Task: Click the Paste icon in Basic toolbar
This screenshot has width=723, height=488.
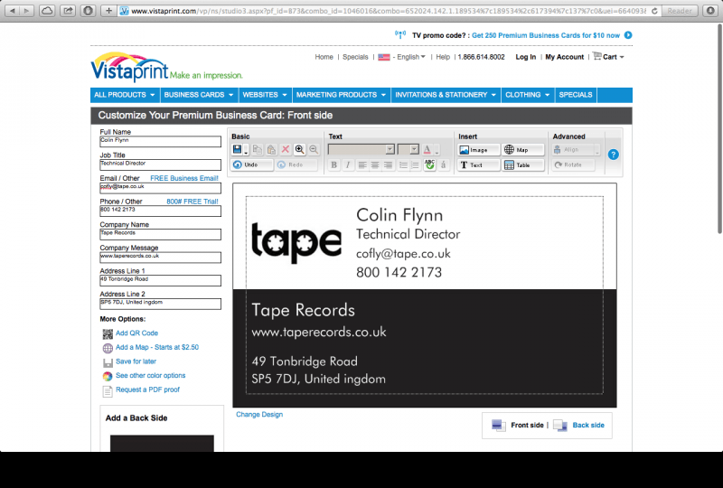Action: tap(272, 149)
